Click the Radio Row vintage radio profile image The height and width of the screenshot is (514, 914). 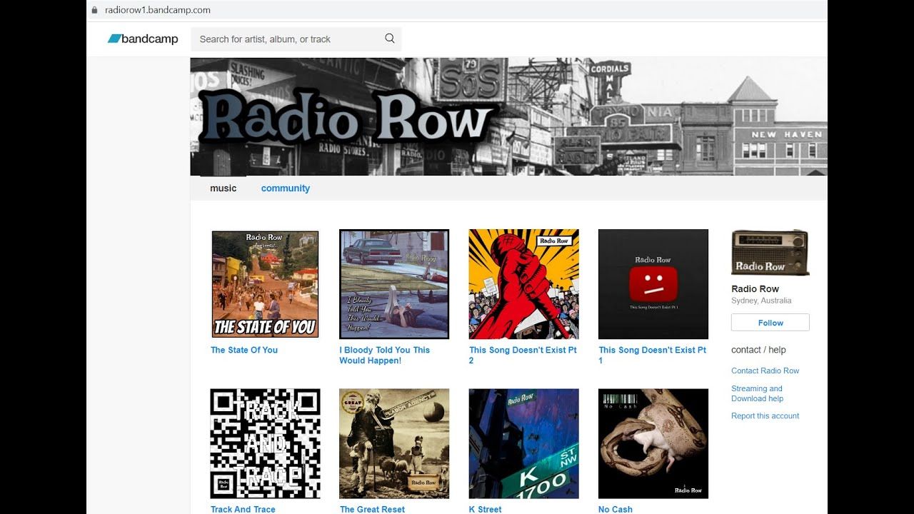[x=770, y=253]
